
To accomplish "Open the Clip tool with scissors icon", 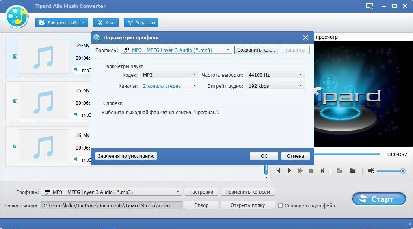I will tap(106, 22).
